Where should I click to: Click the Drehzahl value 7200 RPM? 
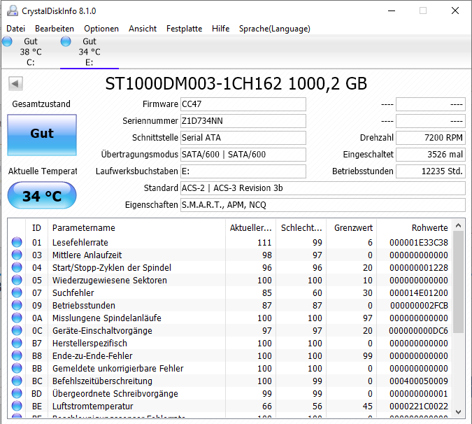click(431, 138)
